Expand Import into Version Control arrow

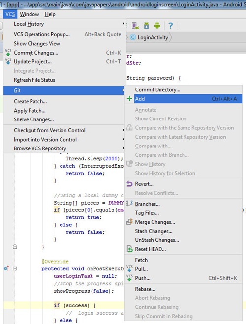(x=123, y=139)
